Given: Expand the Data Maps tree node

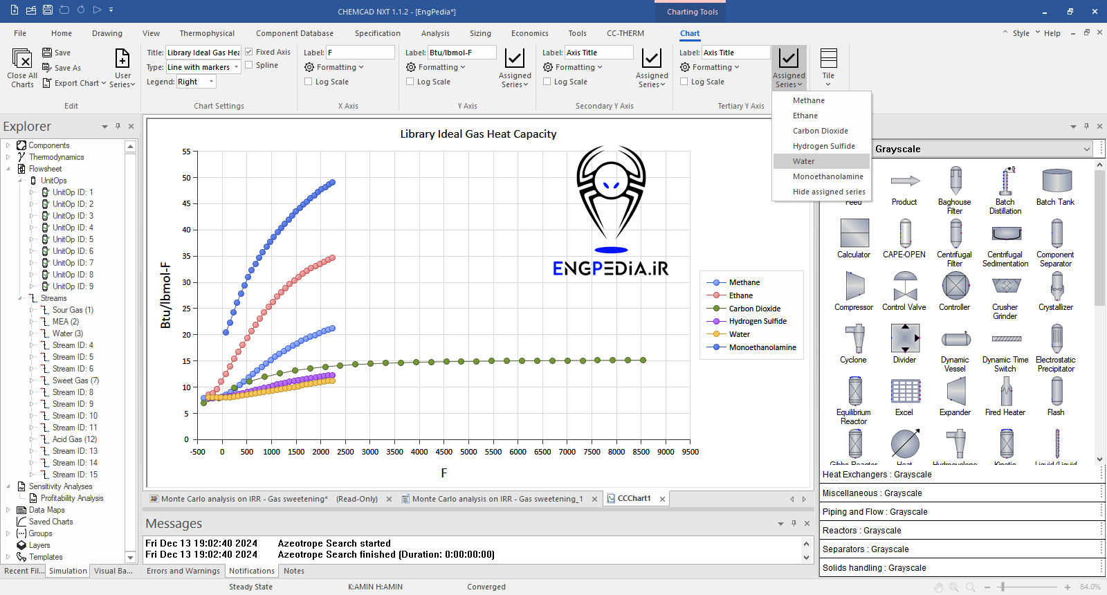Looking at the screenshot, I should click(x=8, y=510).
